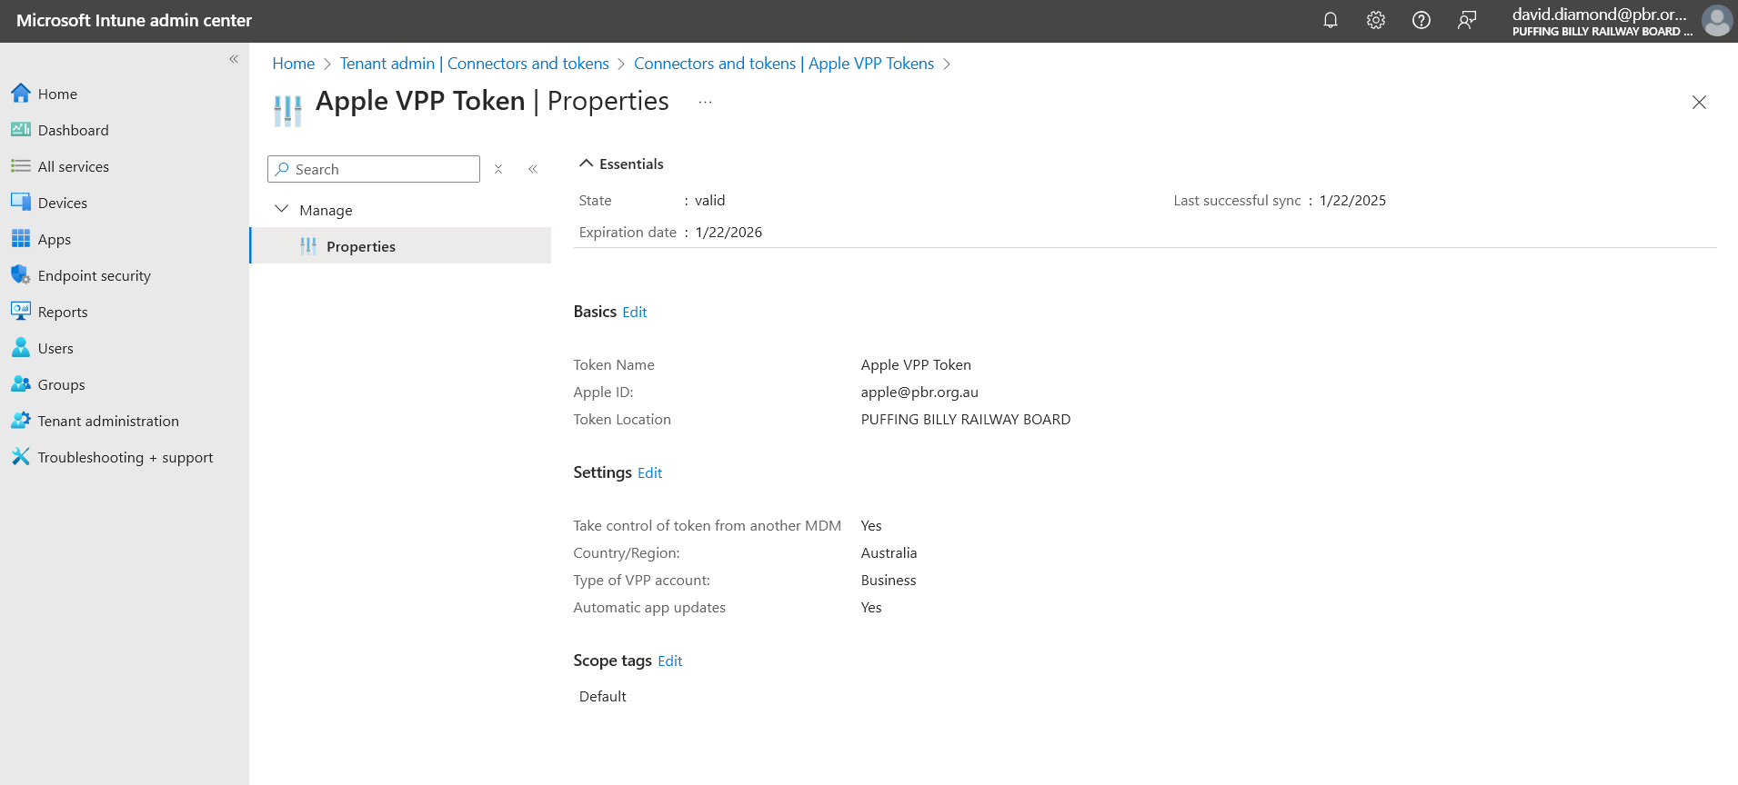Select the Country/Region value Australia

[889, 552]
